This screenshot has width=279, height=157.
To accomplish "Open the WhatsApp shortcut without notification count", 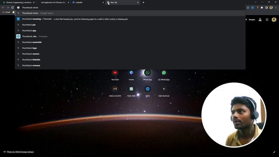I will pyautogui.click(x=147, y=75).
